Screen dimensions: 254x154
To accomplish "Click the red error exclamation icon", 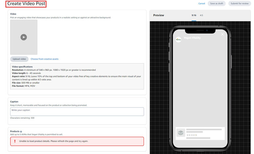I will 15,141.
